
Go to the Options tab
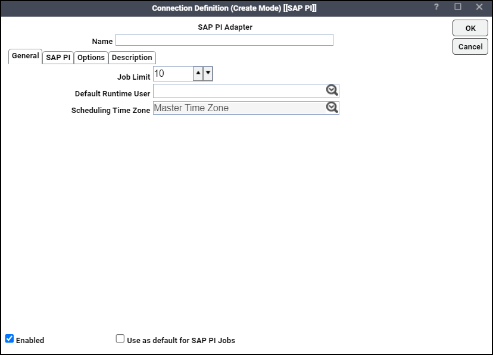(x=91, y=58)
